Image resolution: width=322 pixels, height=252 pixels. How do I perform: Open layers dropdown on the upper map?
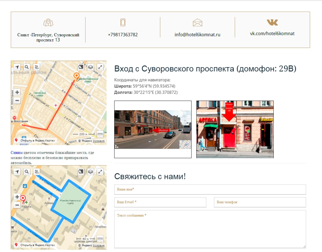point(90,67)
